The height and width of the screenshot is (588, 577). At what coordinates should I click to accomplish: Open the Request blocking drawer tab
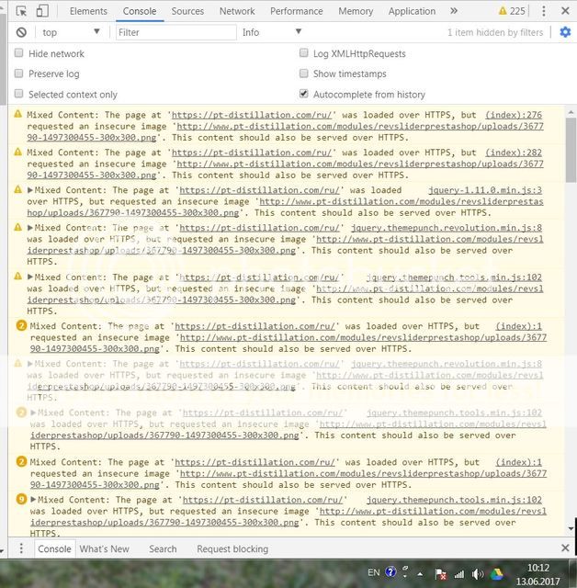pos(232,548)
